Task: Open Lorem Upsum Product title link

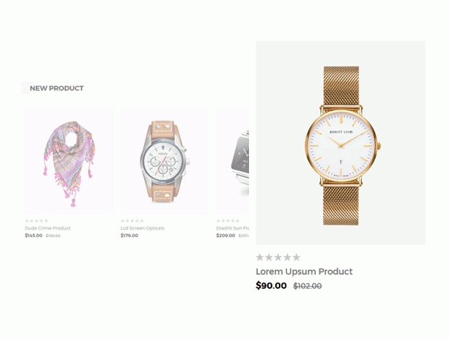Action: click(304, 271)
